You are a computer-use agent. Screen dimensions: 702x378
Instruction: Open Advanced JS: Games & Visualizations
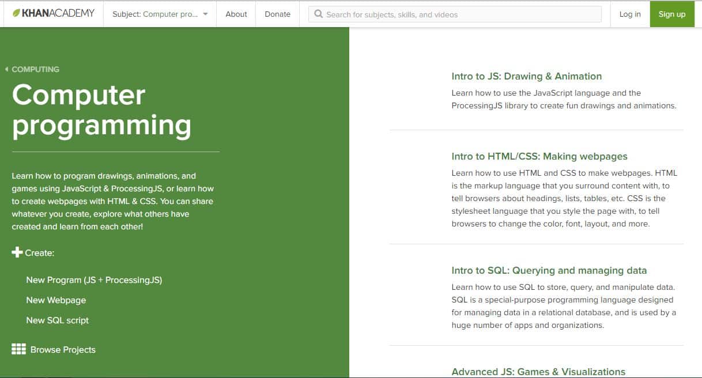coord(538,372)
